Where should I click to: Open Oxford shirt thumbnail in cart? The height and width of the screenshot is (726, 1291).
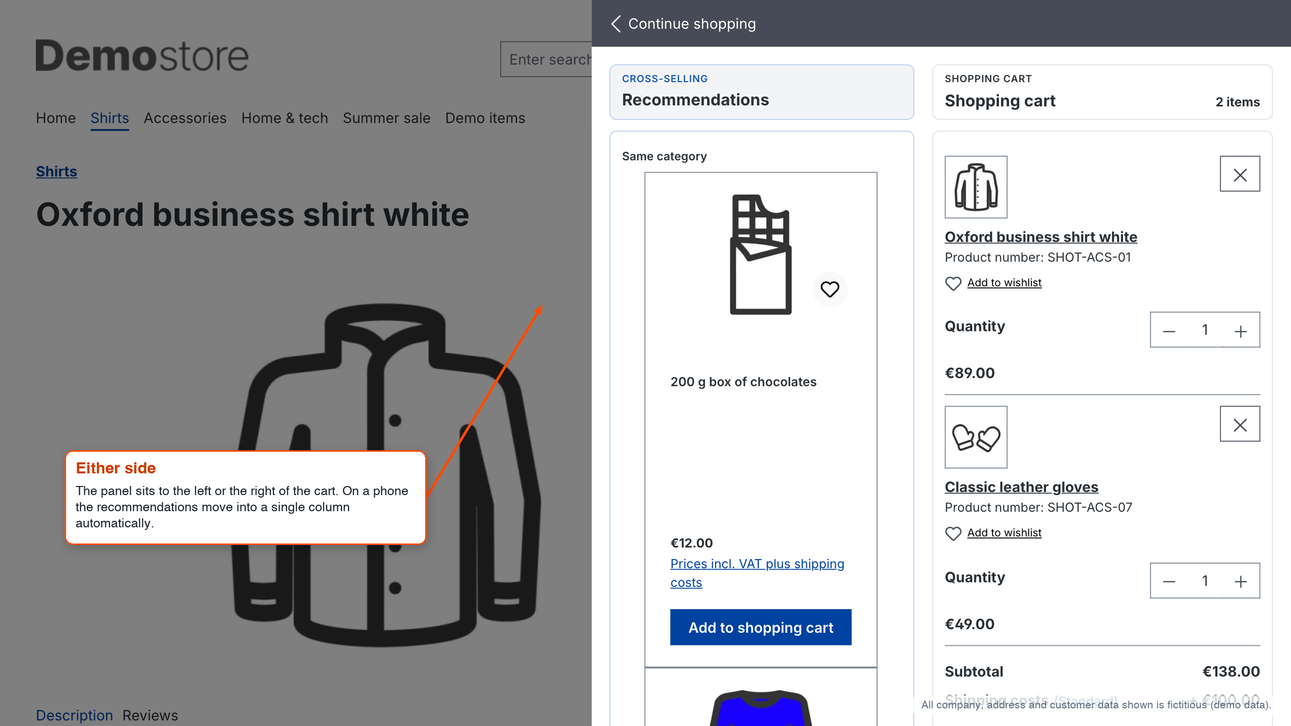(x=976, y=187)
